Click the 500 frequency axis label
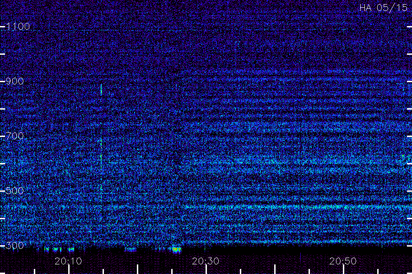Viewport: 412px width, 274px height. 15,191
